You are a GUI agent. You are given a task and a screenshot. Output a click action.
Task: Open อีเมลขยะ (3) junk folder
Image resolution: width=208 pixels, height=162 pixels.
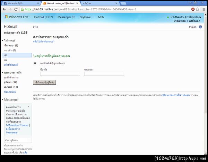click(11, 46)
